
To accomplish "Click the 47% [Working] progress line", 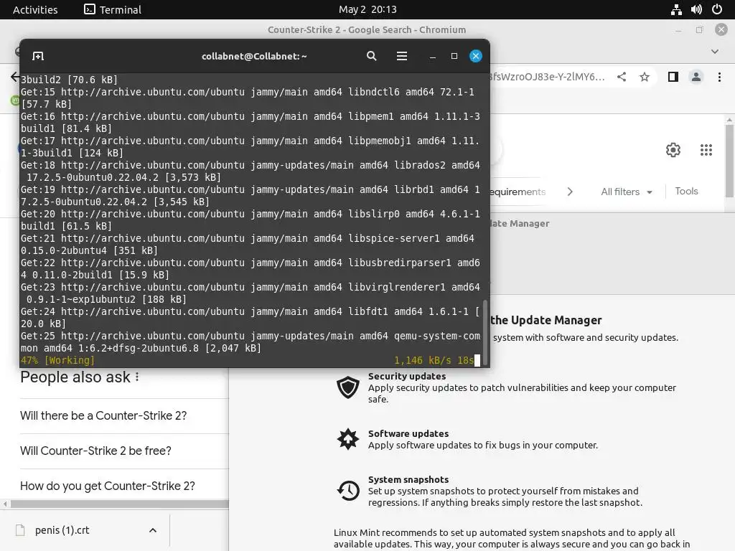I will click(248, 360).
